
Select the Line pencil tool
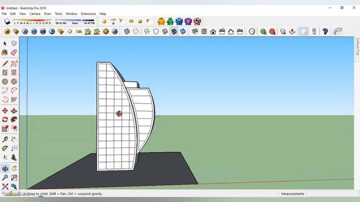click(x=5, y=63)
